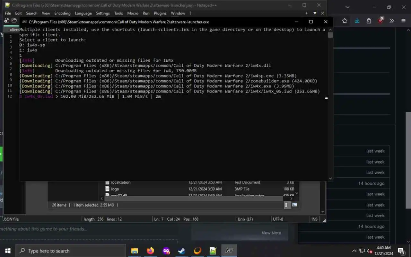411x257 pixels.
Task: Open the Language menu in Notepad++
Action: coord(83,13)
